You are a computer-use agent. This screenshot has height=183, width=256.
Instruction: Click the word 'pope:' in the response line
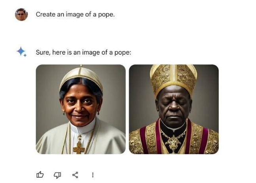[x=123, y=53]
